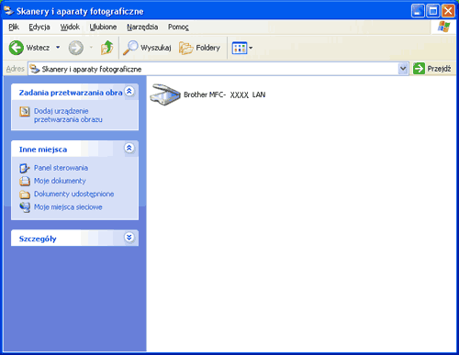Collapse the Zadania przetwarzania obrazu panel
The image size is (459, 355).
tap(129, 91)
